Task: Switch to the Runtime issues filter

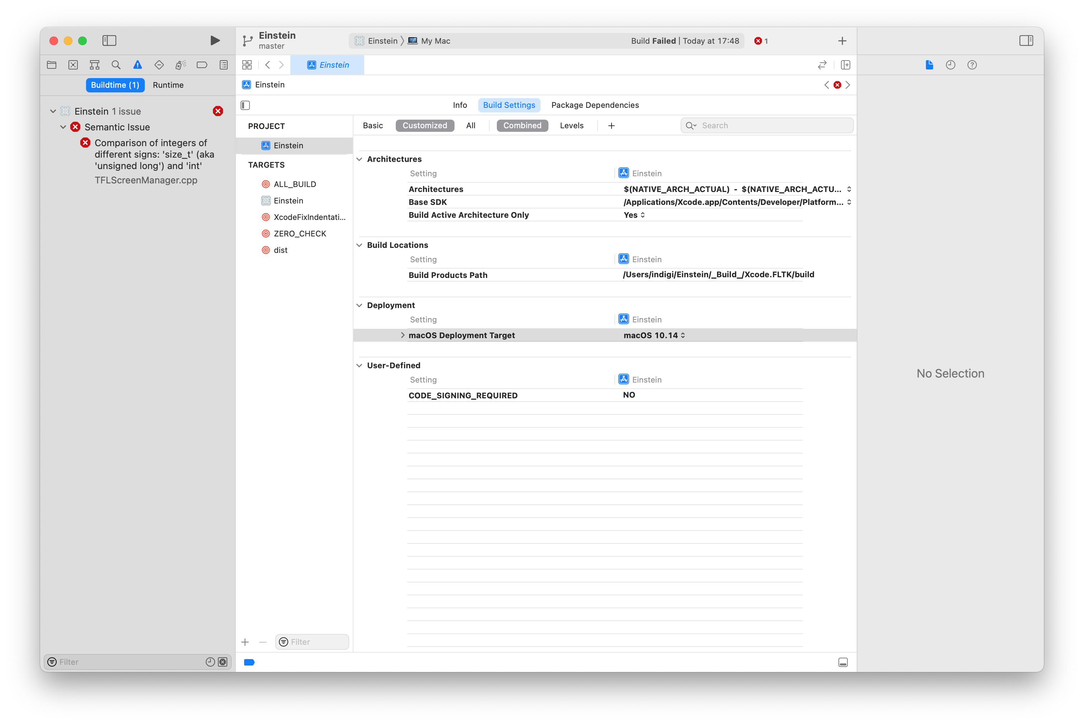Action: coord(168,85)
